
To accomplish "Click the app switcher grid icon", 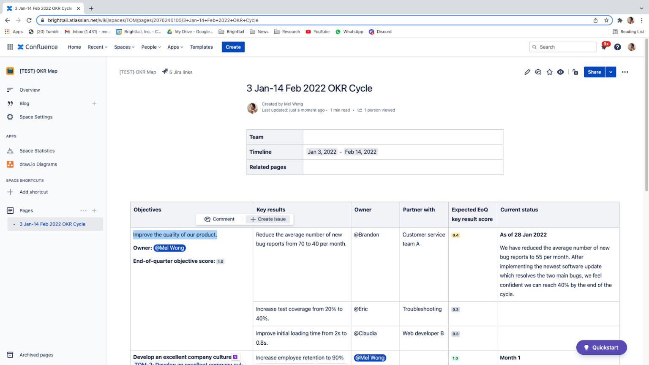I will [x=9, y=47].
